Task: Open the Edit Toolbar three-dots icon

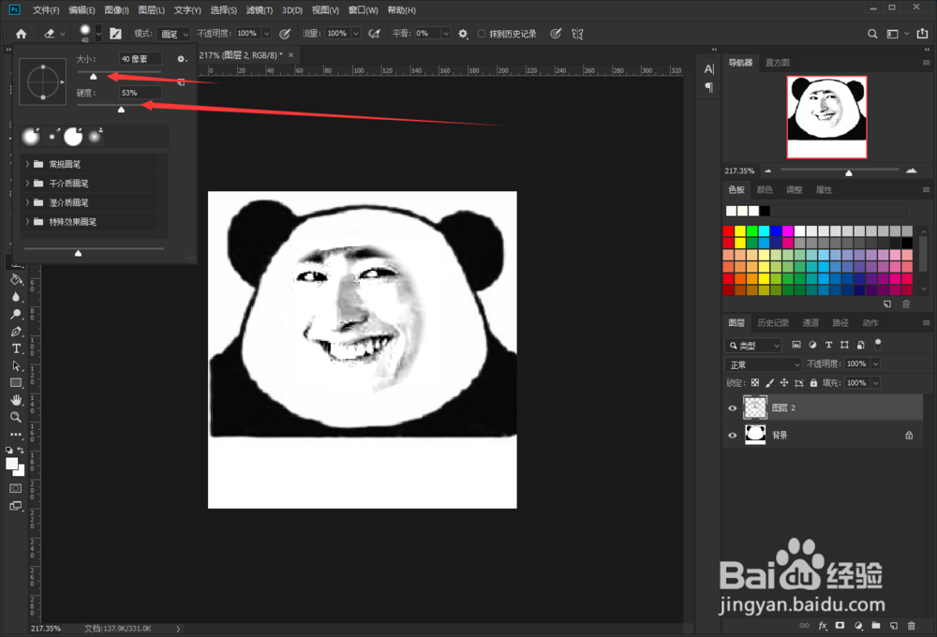Action: point(16,435)
